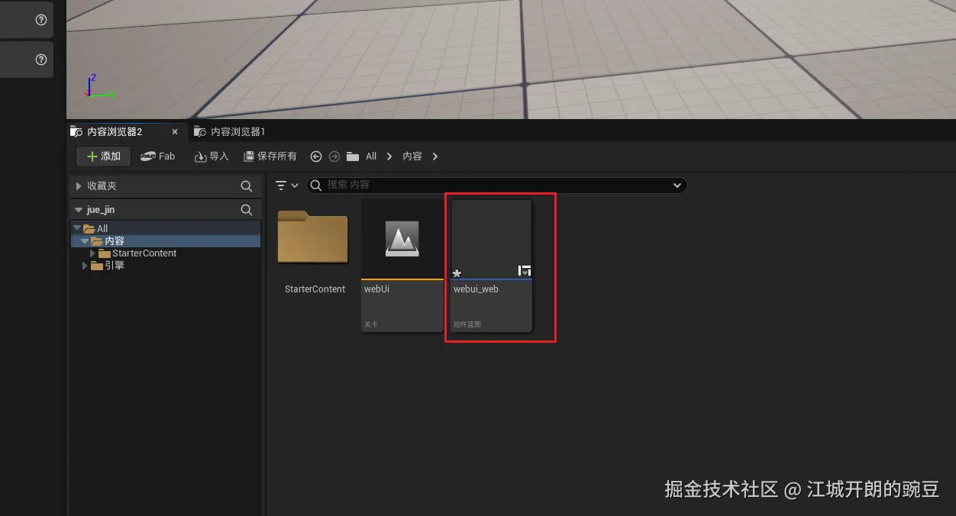
Task: Select the 引擎 engine folder in tree
Action: [115, 266]
